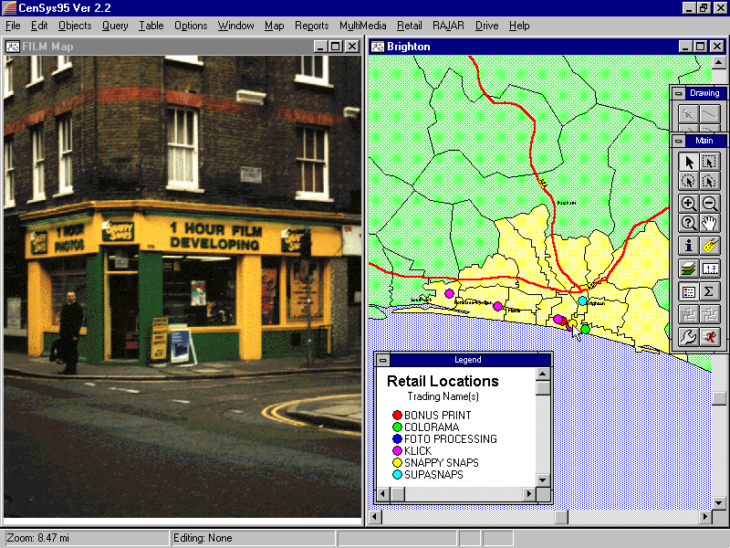Open the Drawing toolbar control menu box

(678, 92)
